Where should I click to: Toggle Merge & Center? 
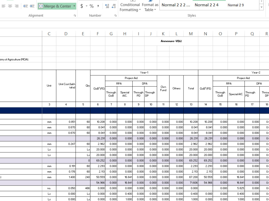coord(55,6)
